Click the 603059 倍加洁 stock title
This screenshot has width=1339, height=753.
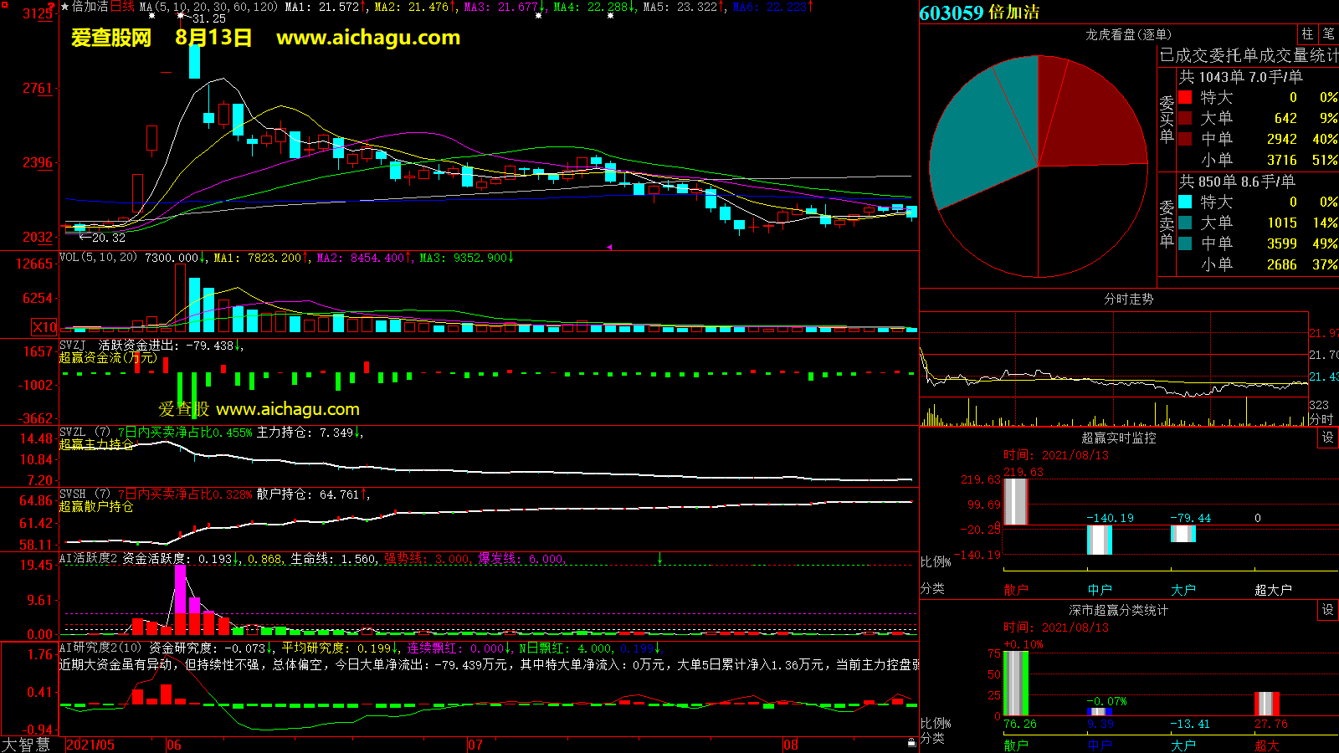tap(979, 13)
